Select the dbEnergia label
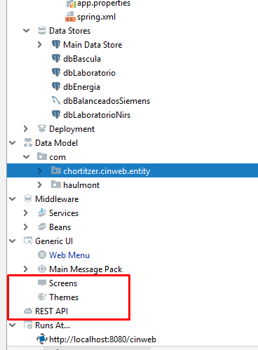Image resolution: width=258 pixels, height=350 pixels. [81, 87]
